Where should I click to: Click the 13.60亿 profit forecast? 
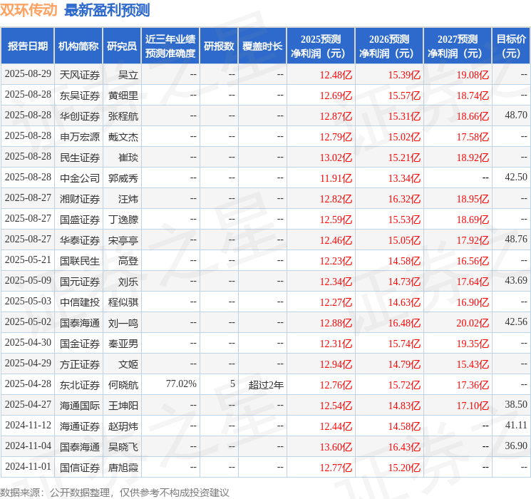pyautogui.click(x=336, y=447)
